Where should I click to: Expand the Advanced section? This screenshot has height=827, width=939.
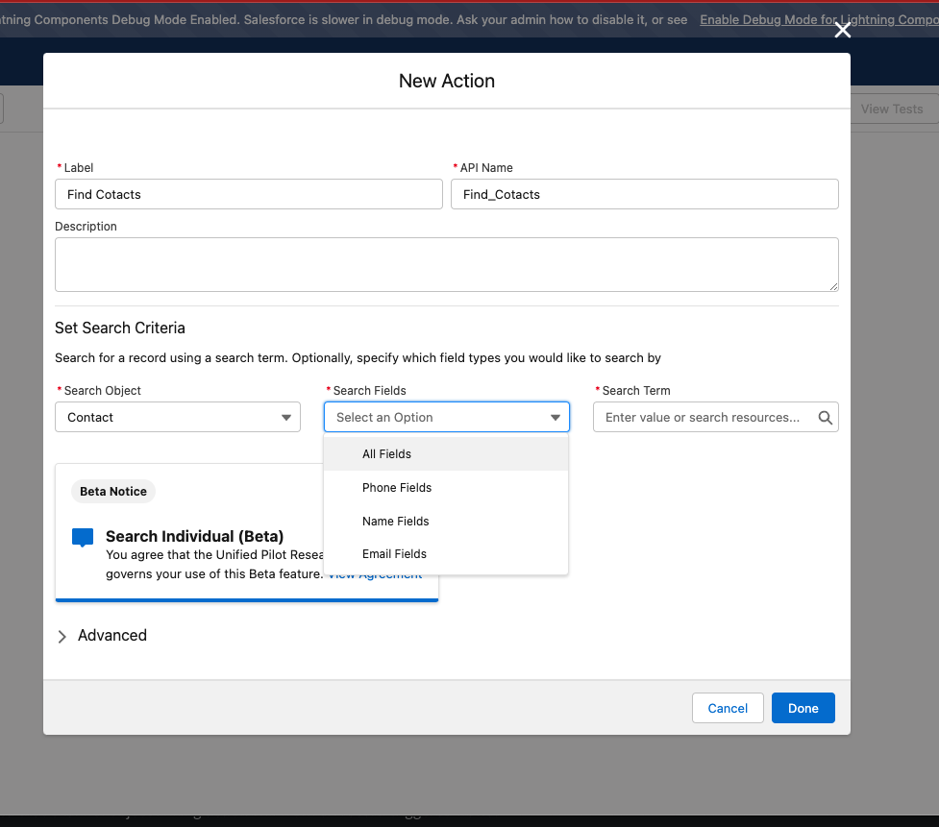[x=112, y=635]
